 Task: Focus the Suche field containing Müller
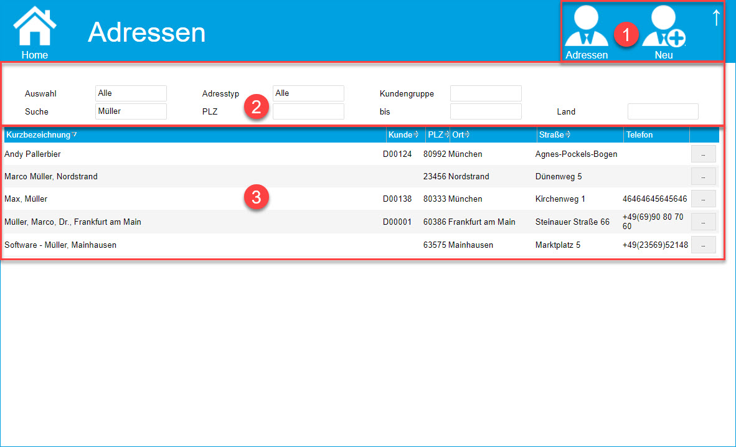click(131, 112)
